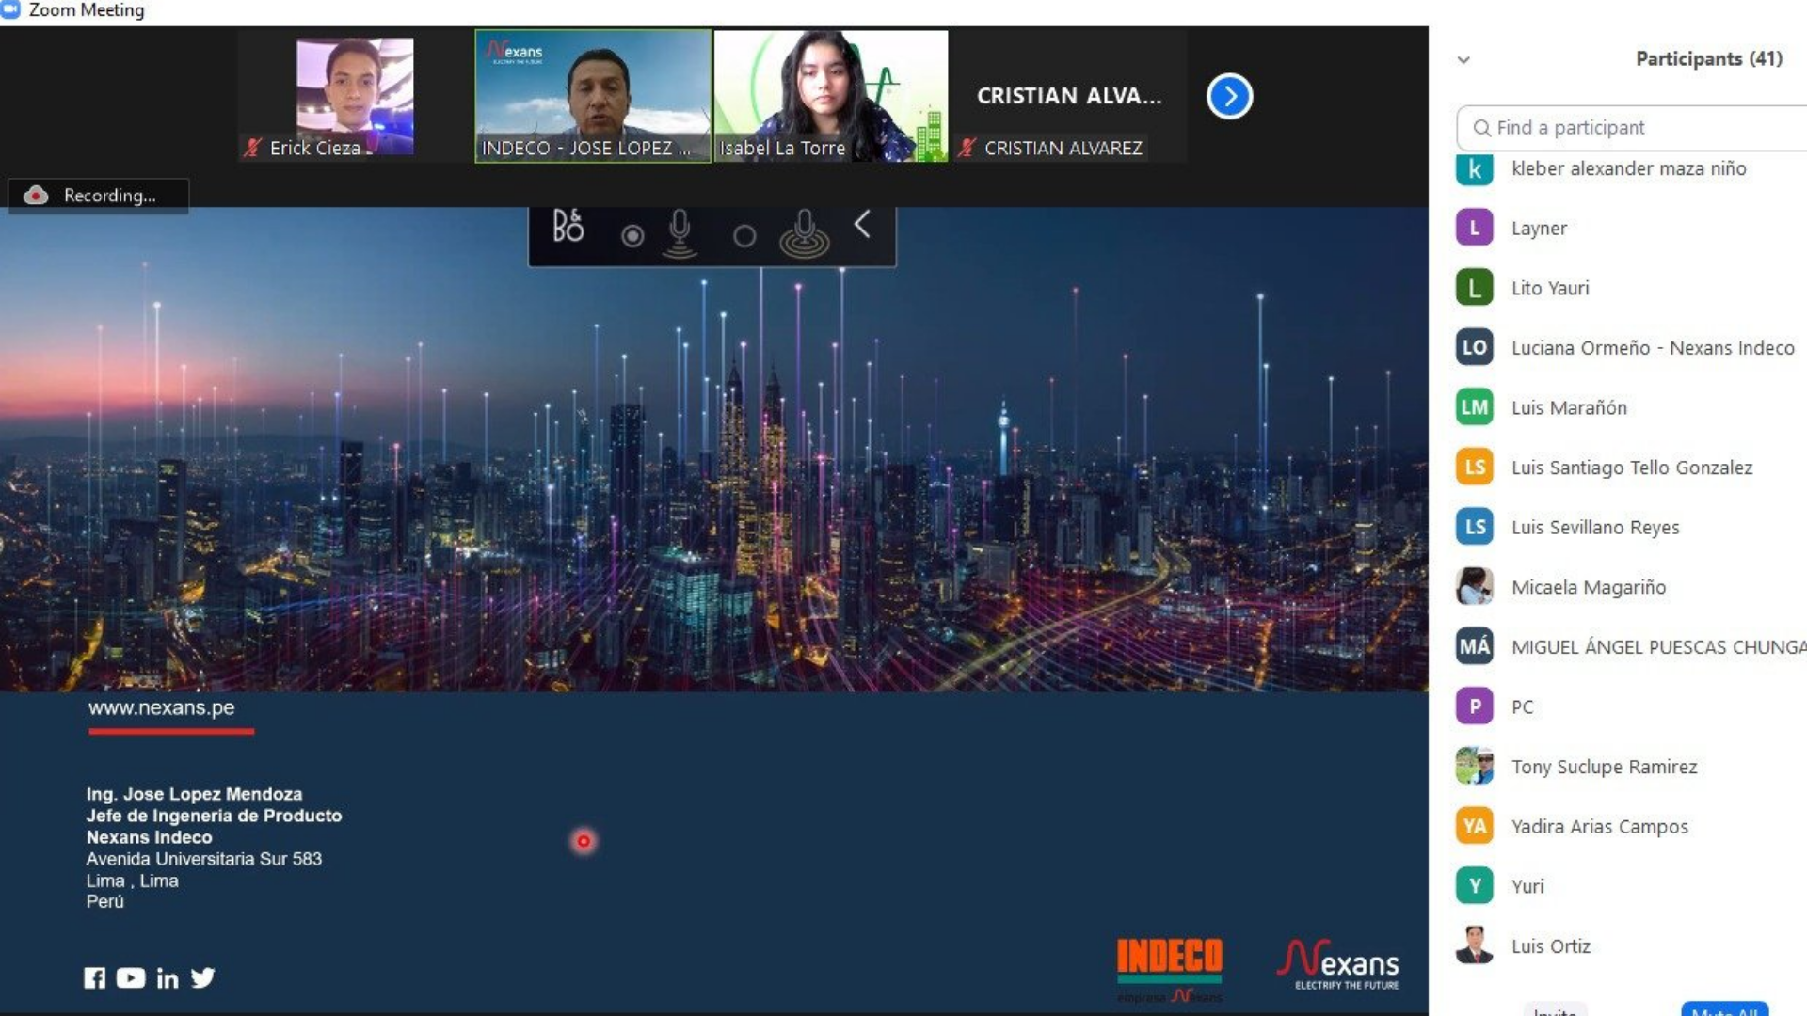This screenshot has width=1807, height=1016.
Task: Click Find a participant search field
Action: click(x=1638, y=128)
